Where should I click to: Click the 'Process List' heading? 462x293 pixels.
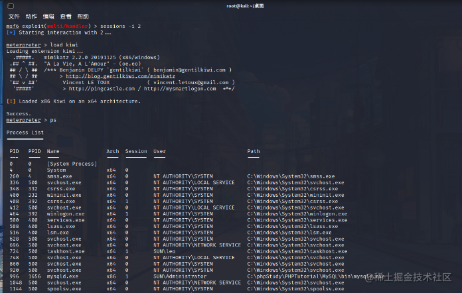[25, 133]
